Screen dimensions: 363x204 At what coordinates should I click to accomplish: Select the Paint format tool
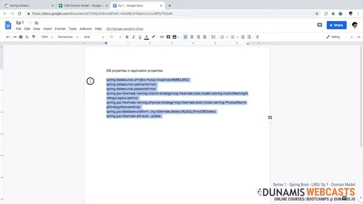[33, 37]
